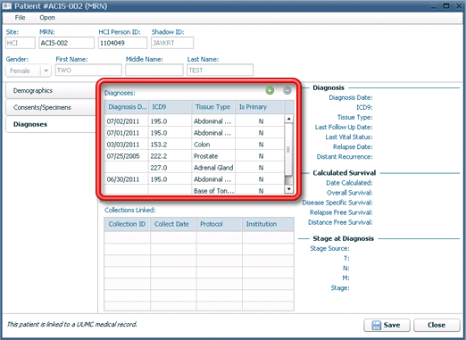Select the 07/25/2005 diagnosis date cell

tap(127, 156)
